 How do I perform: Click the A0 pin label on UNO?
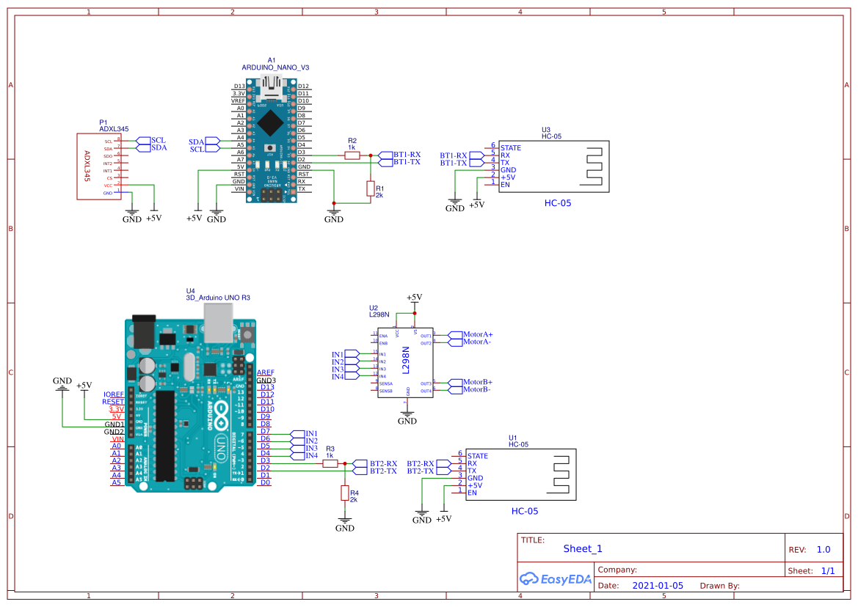click(117, 446)
